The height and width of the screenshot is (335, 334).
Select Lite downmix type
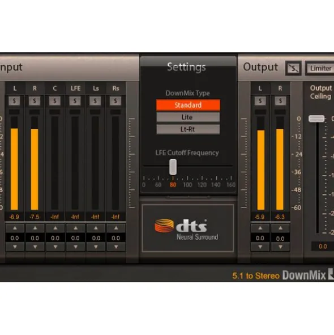[188, 117]
